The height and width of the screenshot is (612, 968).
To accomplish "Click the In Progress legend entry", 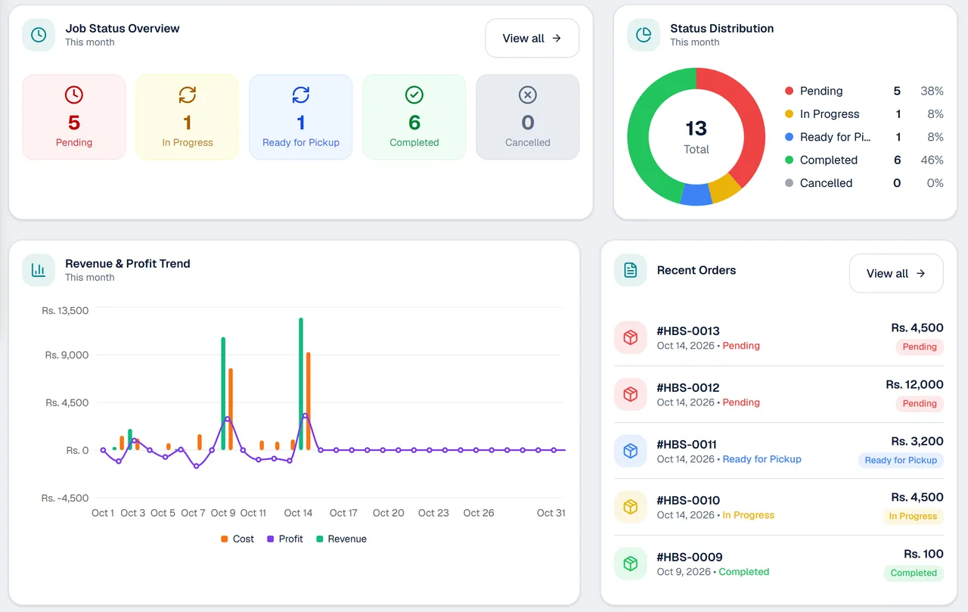I will click(864, 113).
